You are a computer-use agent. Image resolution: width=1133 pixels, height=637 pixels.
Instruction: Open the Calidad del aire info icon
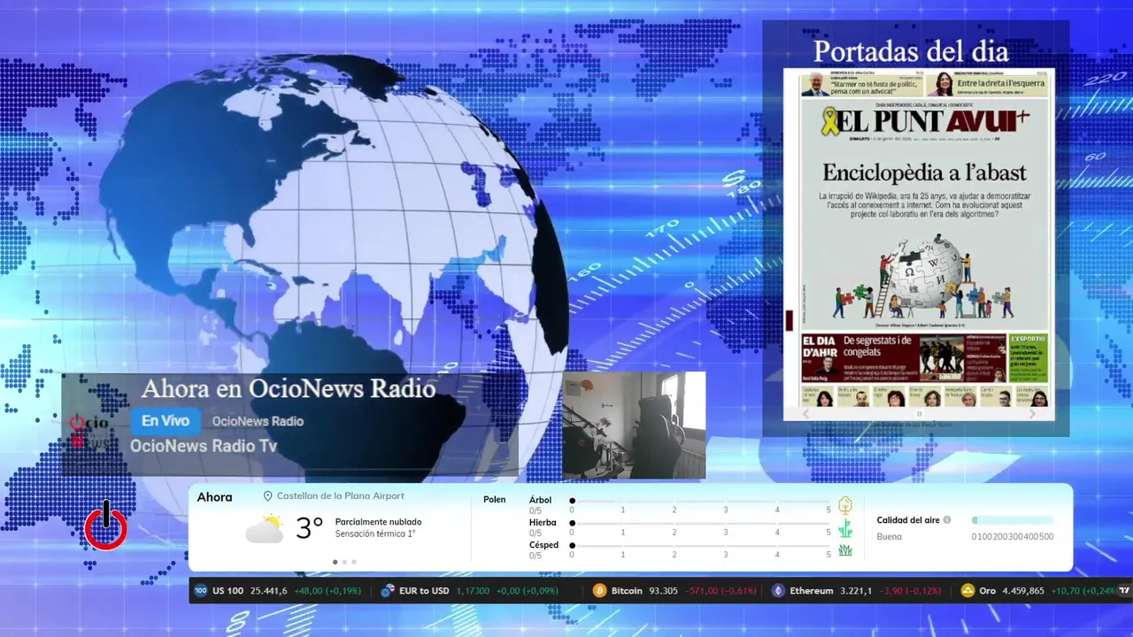pos(947,520)
